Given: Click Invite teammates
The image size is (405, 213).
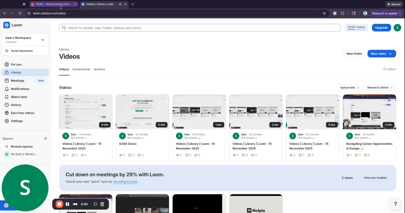Looking at the screenshot, I should point(22,51).
